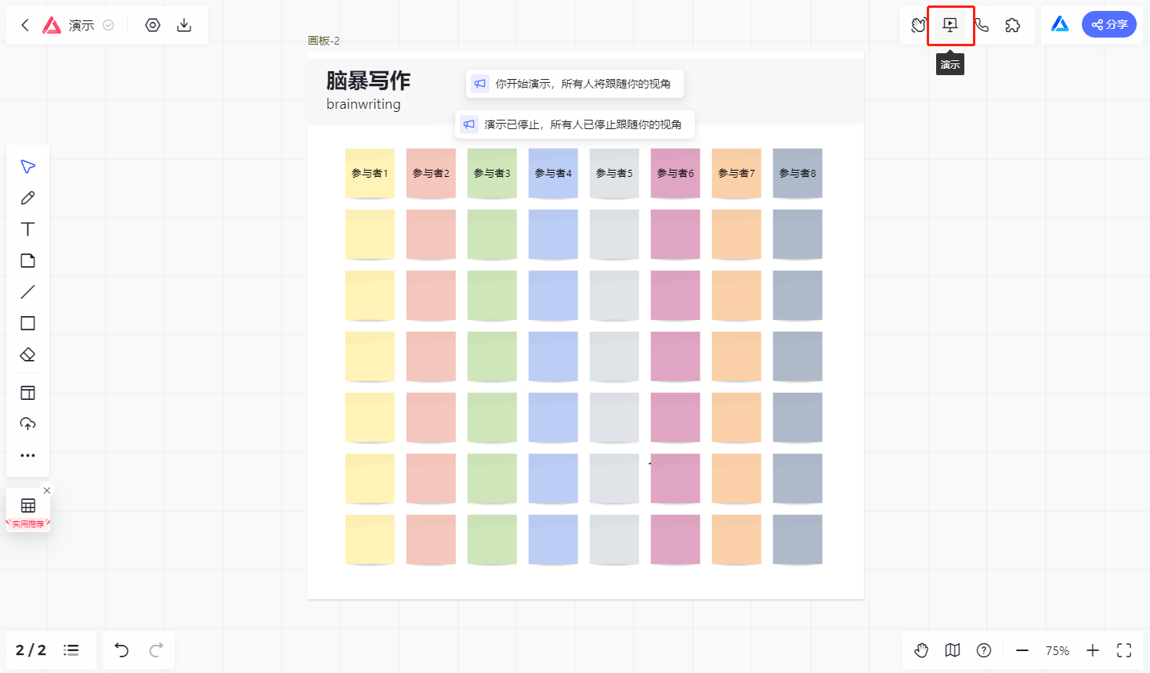Choose the selection arrow tool

(x=28, y=167)
